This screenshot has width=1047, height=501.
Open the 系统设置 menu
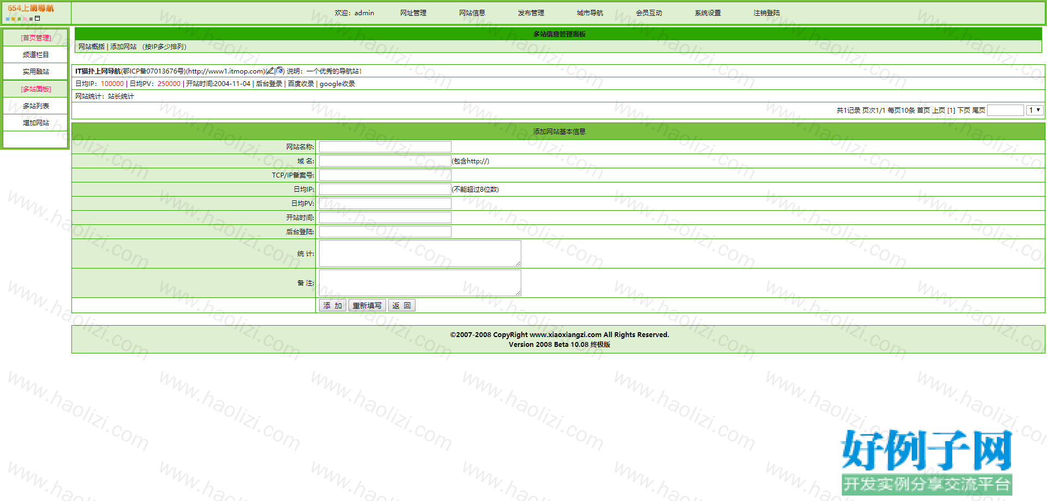coord(708,13)
